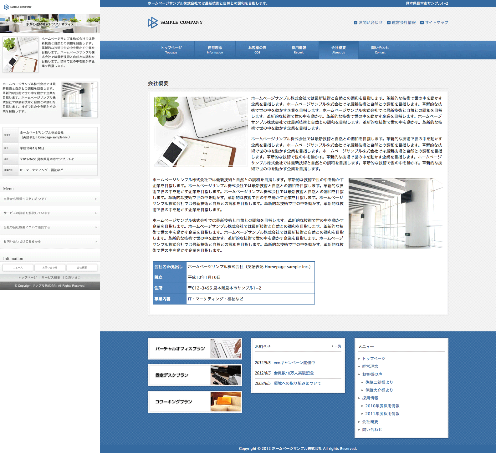Click 佐藤二朗様より in footer menu
This screenshot has height=453, width=496.
click(379, 382)
